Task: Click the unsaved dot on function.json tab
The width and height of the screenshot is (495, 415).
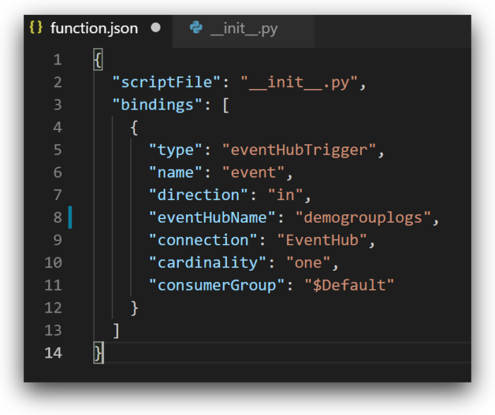Action: click(156, 28)
